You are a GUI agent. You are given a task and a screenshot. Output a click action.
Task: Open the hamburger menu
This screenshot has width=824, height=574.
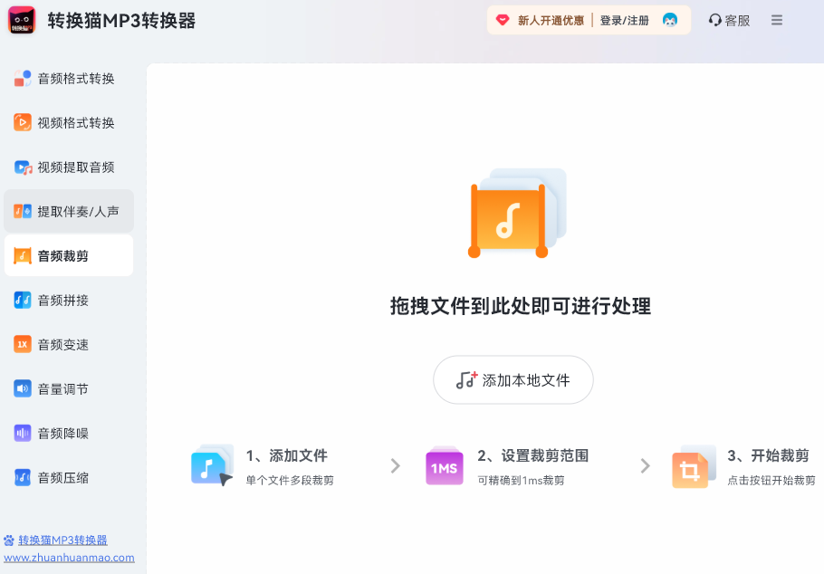[x=776, y=20]
